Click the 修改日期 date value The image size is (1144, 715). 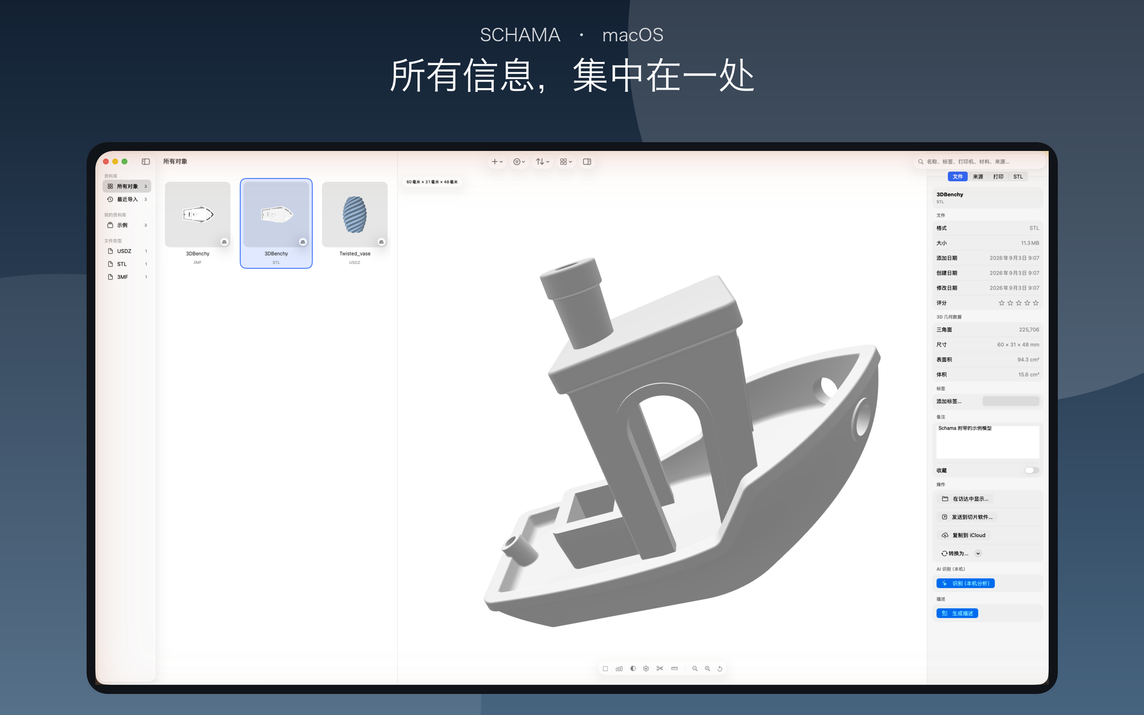(x=1014, y=288)
